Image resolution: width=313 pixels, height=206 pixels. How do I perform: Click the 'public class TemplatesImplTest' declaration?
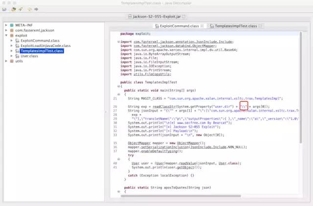pos(149,82)
